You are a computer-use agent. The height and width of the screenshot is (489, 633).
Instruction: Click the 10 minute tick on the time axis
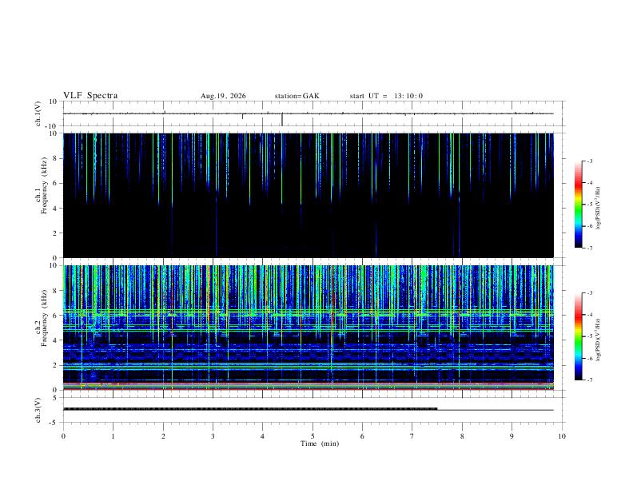(x=562, y=436)
